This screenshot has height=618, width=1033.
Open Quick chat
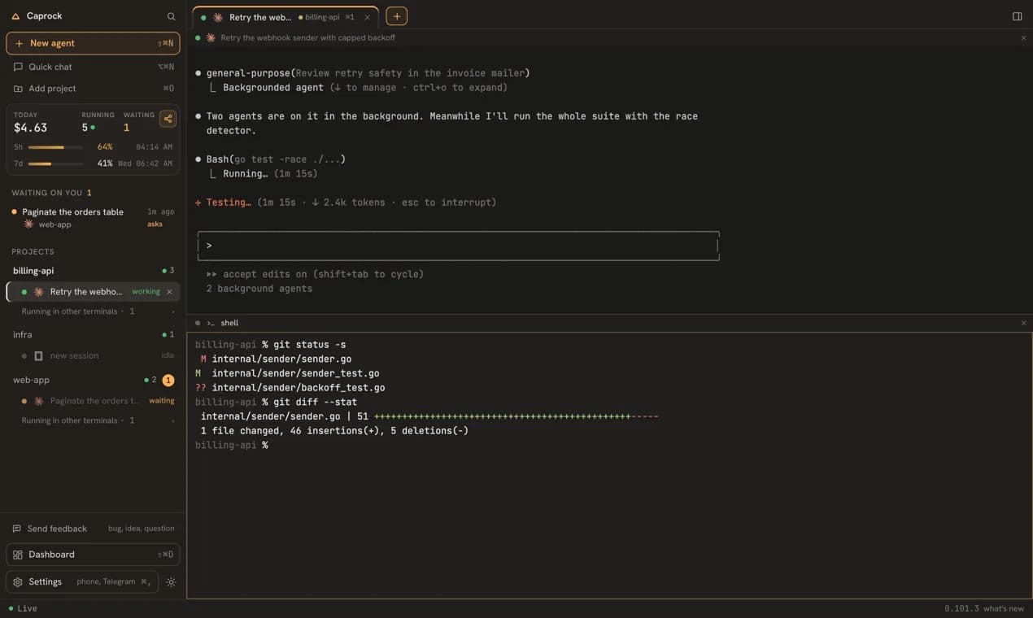(x=93, y=67)
